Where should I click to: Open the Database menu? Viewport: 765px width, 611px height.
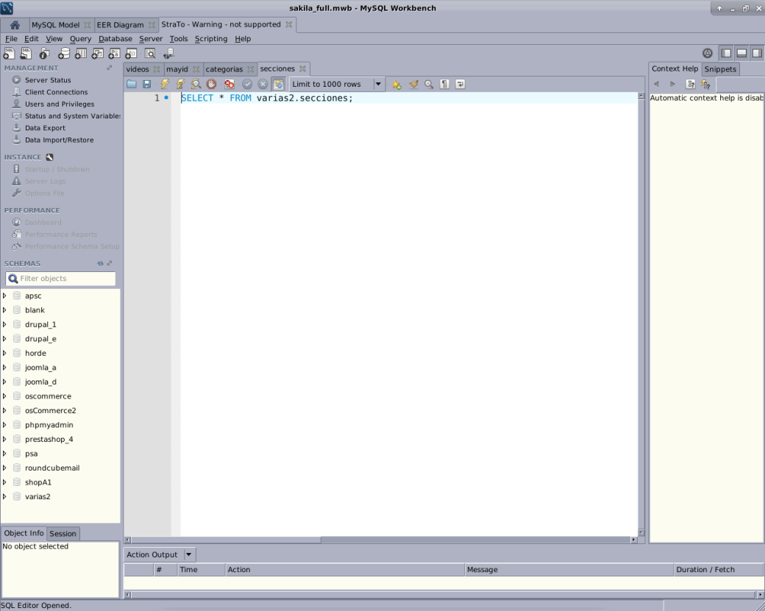[115, 39]
